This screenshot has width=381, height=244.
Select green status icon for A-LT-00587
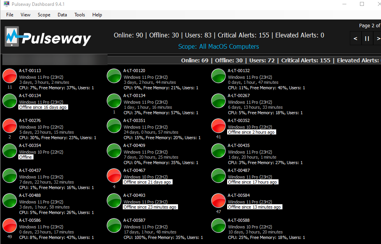114,226
